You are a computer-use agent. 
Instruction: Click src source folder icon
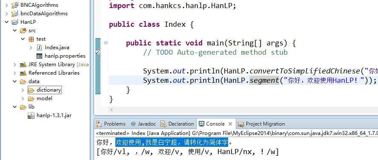click(x=23, y=31)
